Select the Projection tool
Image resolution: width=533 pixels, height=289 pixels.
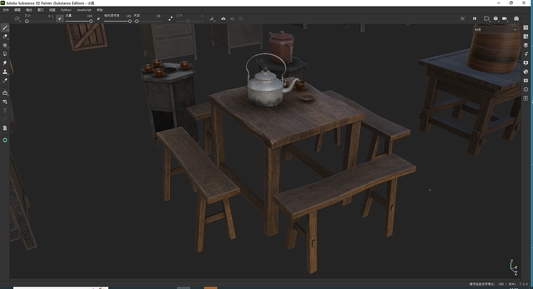click(5, 45)
